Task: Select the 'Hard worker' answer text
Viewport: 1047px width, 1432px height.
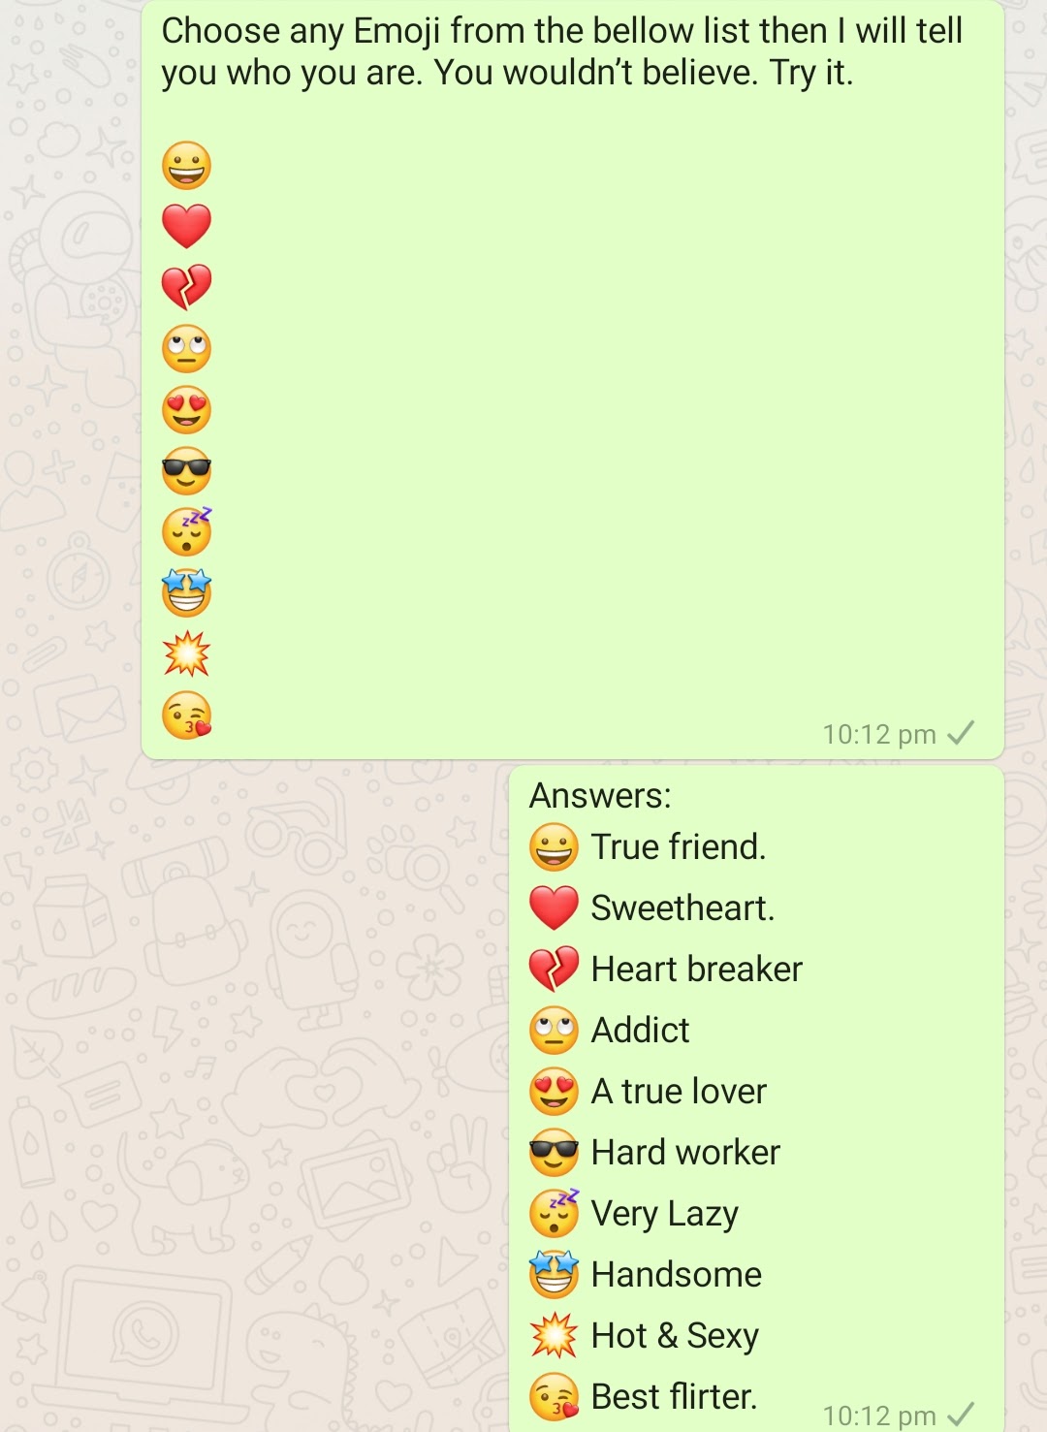Action: coord(685,1153)
